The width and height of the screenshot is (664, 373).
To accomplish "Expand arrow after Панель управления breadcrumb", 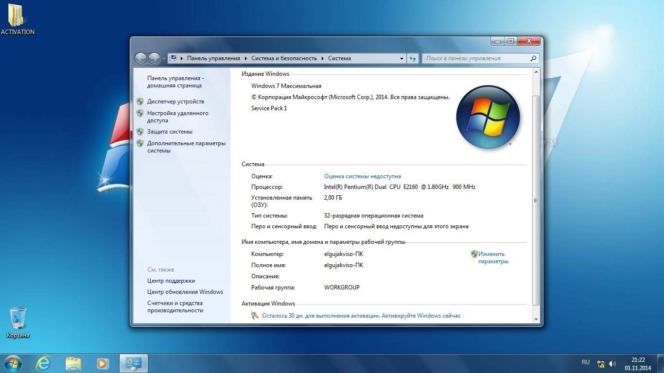I will click(x=245, y=58).
